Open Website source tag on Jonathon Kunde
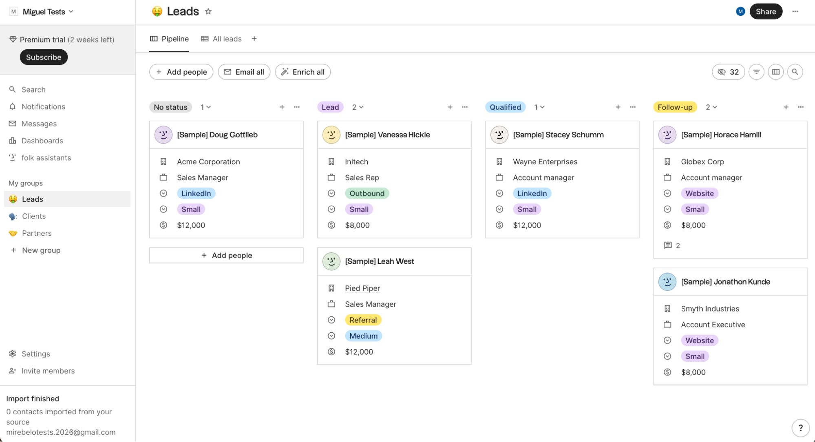Image resolution: width=815 pixels, height=442 pixels. coord(699,341)
